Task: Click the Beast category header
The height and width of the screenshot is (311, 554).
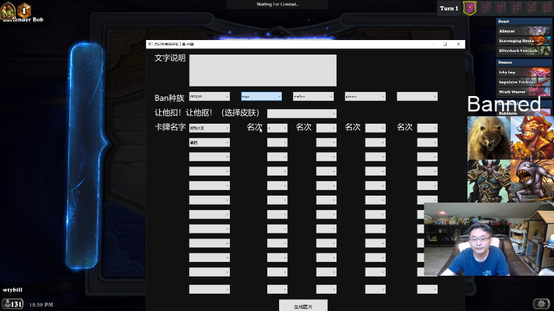Action: point(524,21)
